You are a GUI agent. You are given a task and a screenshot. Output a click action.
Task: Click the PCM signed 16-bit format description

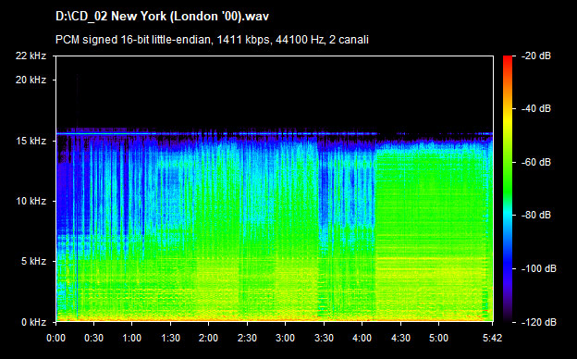click(x=212, y=40)
